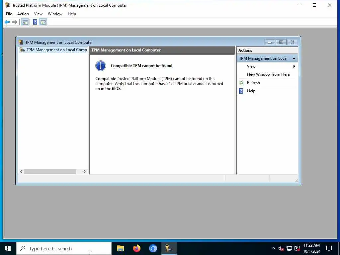Open Help via toolbar question mark icon
Image resolution: width=340 pixels, height=255 pixels.
click(x=35, y=22)
